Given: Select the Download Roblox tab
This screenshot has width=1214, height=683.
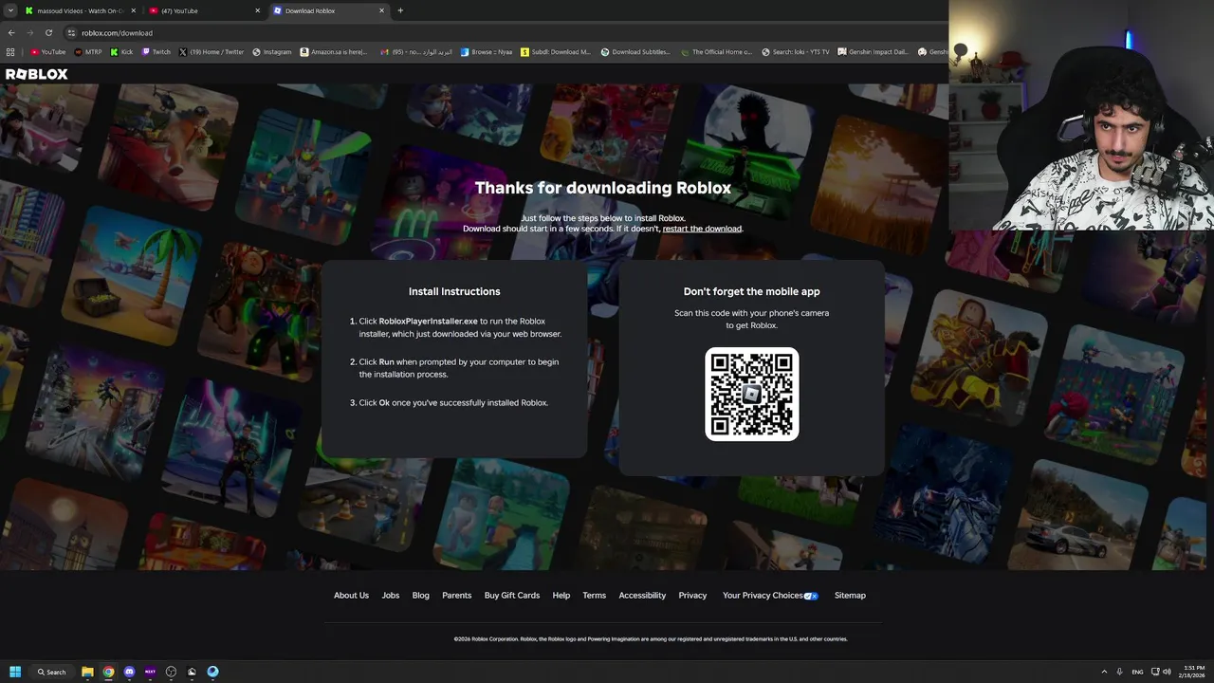Looking at the screenshot, I should click(x=328, y=10).
